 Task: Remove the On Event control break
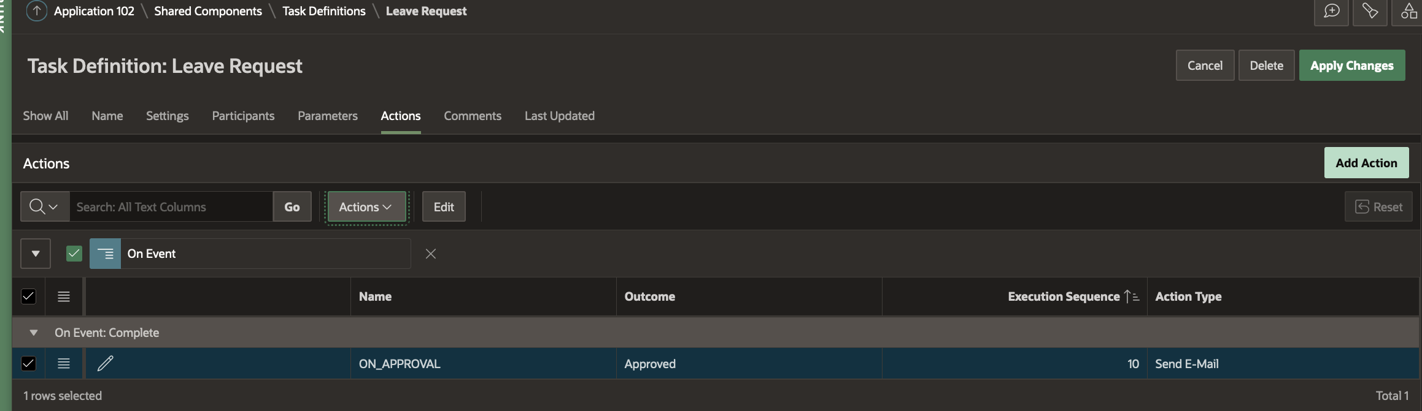431,254
